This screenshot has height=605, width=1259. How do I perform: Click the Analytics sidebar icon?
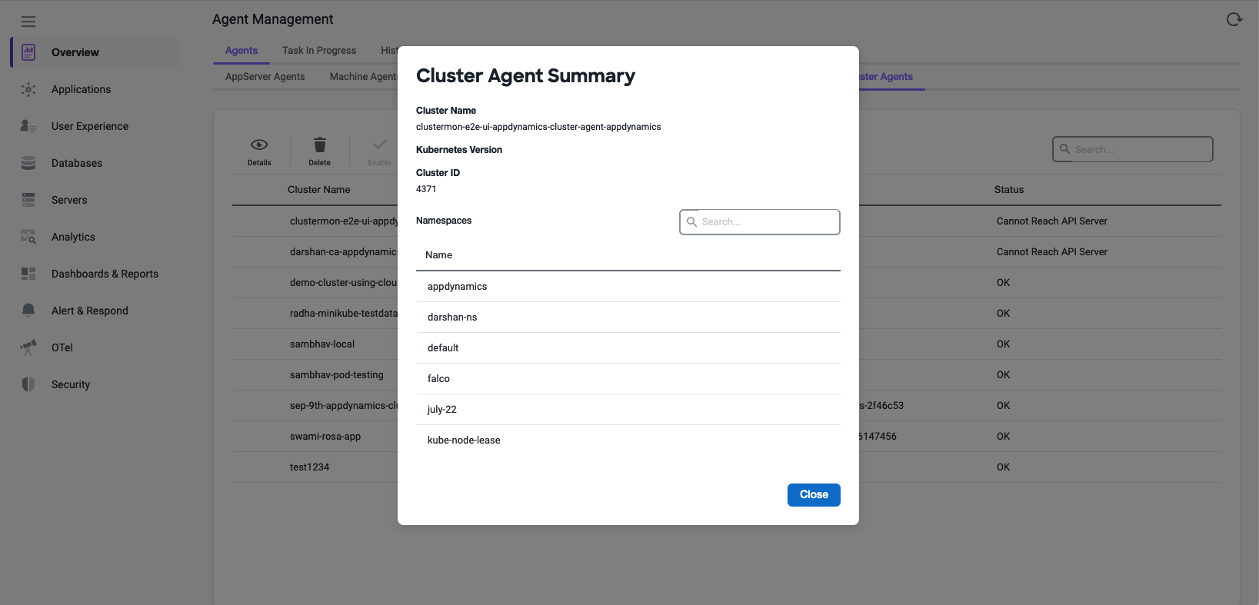pyautogui.click(x=28, y=237)
